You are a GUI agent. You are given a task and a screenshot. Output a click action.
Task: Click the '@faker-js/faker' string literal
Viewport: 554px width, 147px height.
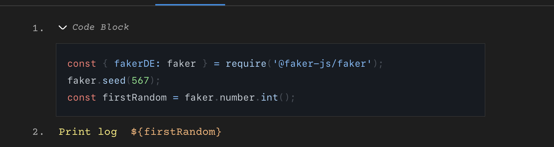[322, 64]
